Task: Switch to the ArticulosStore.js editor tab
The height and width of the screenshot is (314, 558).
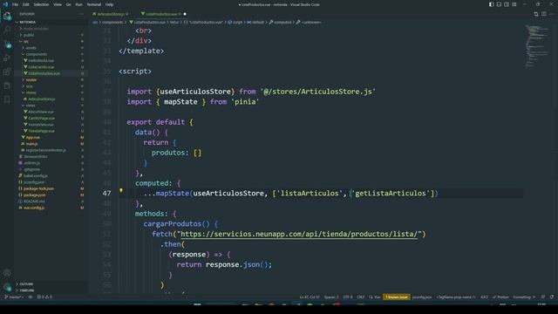Action: coord(111,14)
